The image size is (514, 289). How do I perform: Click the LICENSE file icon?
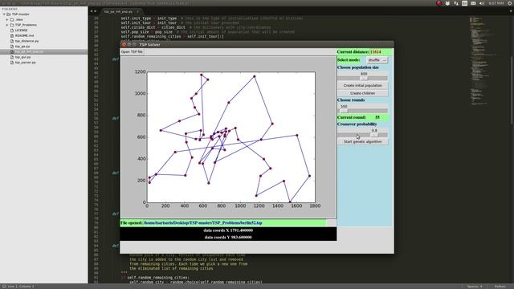pos(12,31)
